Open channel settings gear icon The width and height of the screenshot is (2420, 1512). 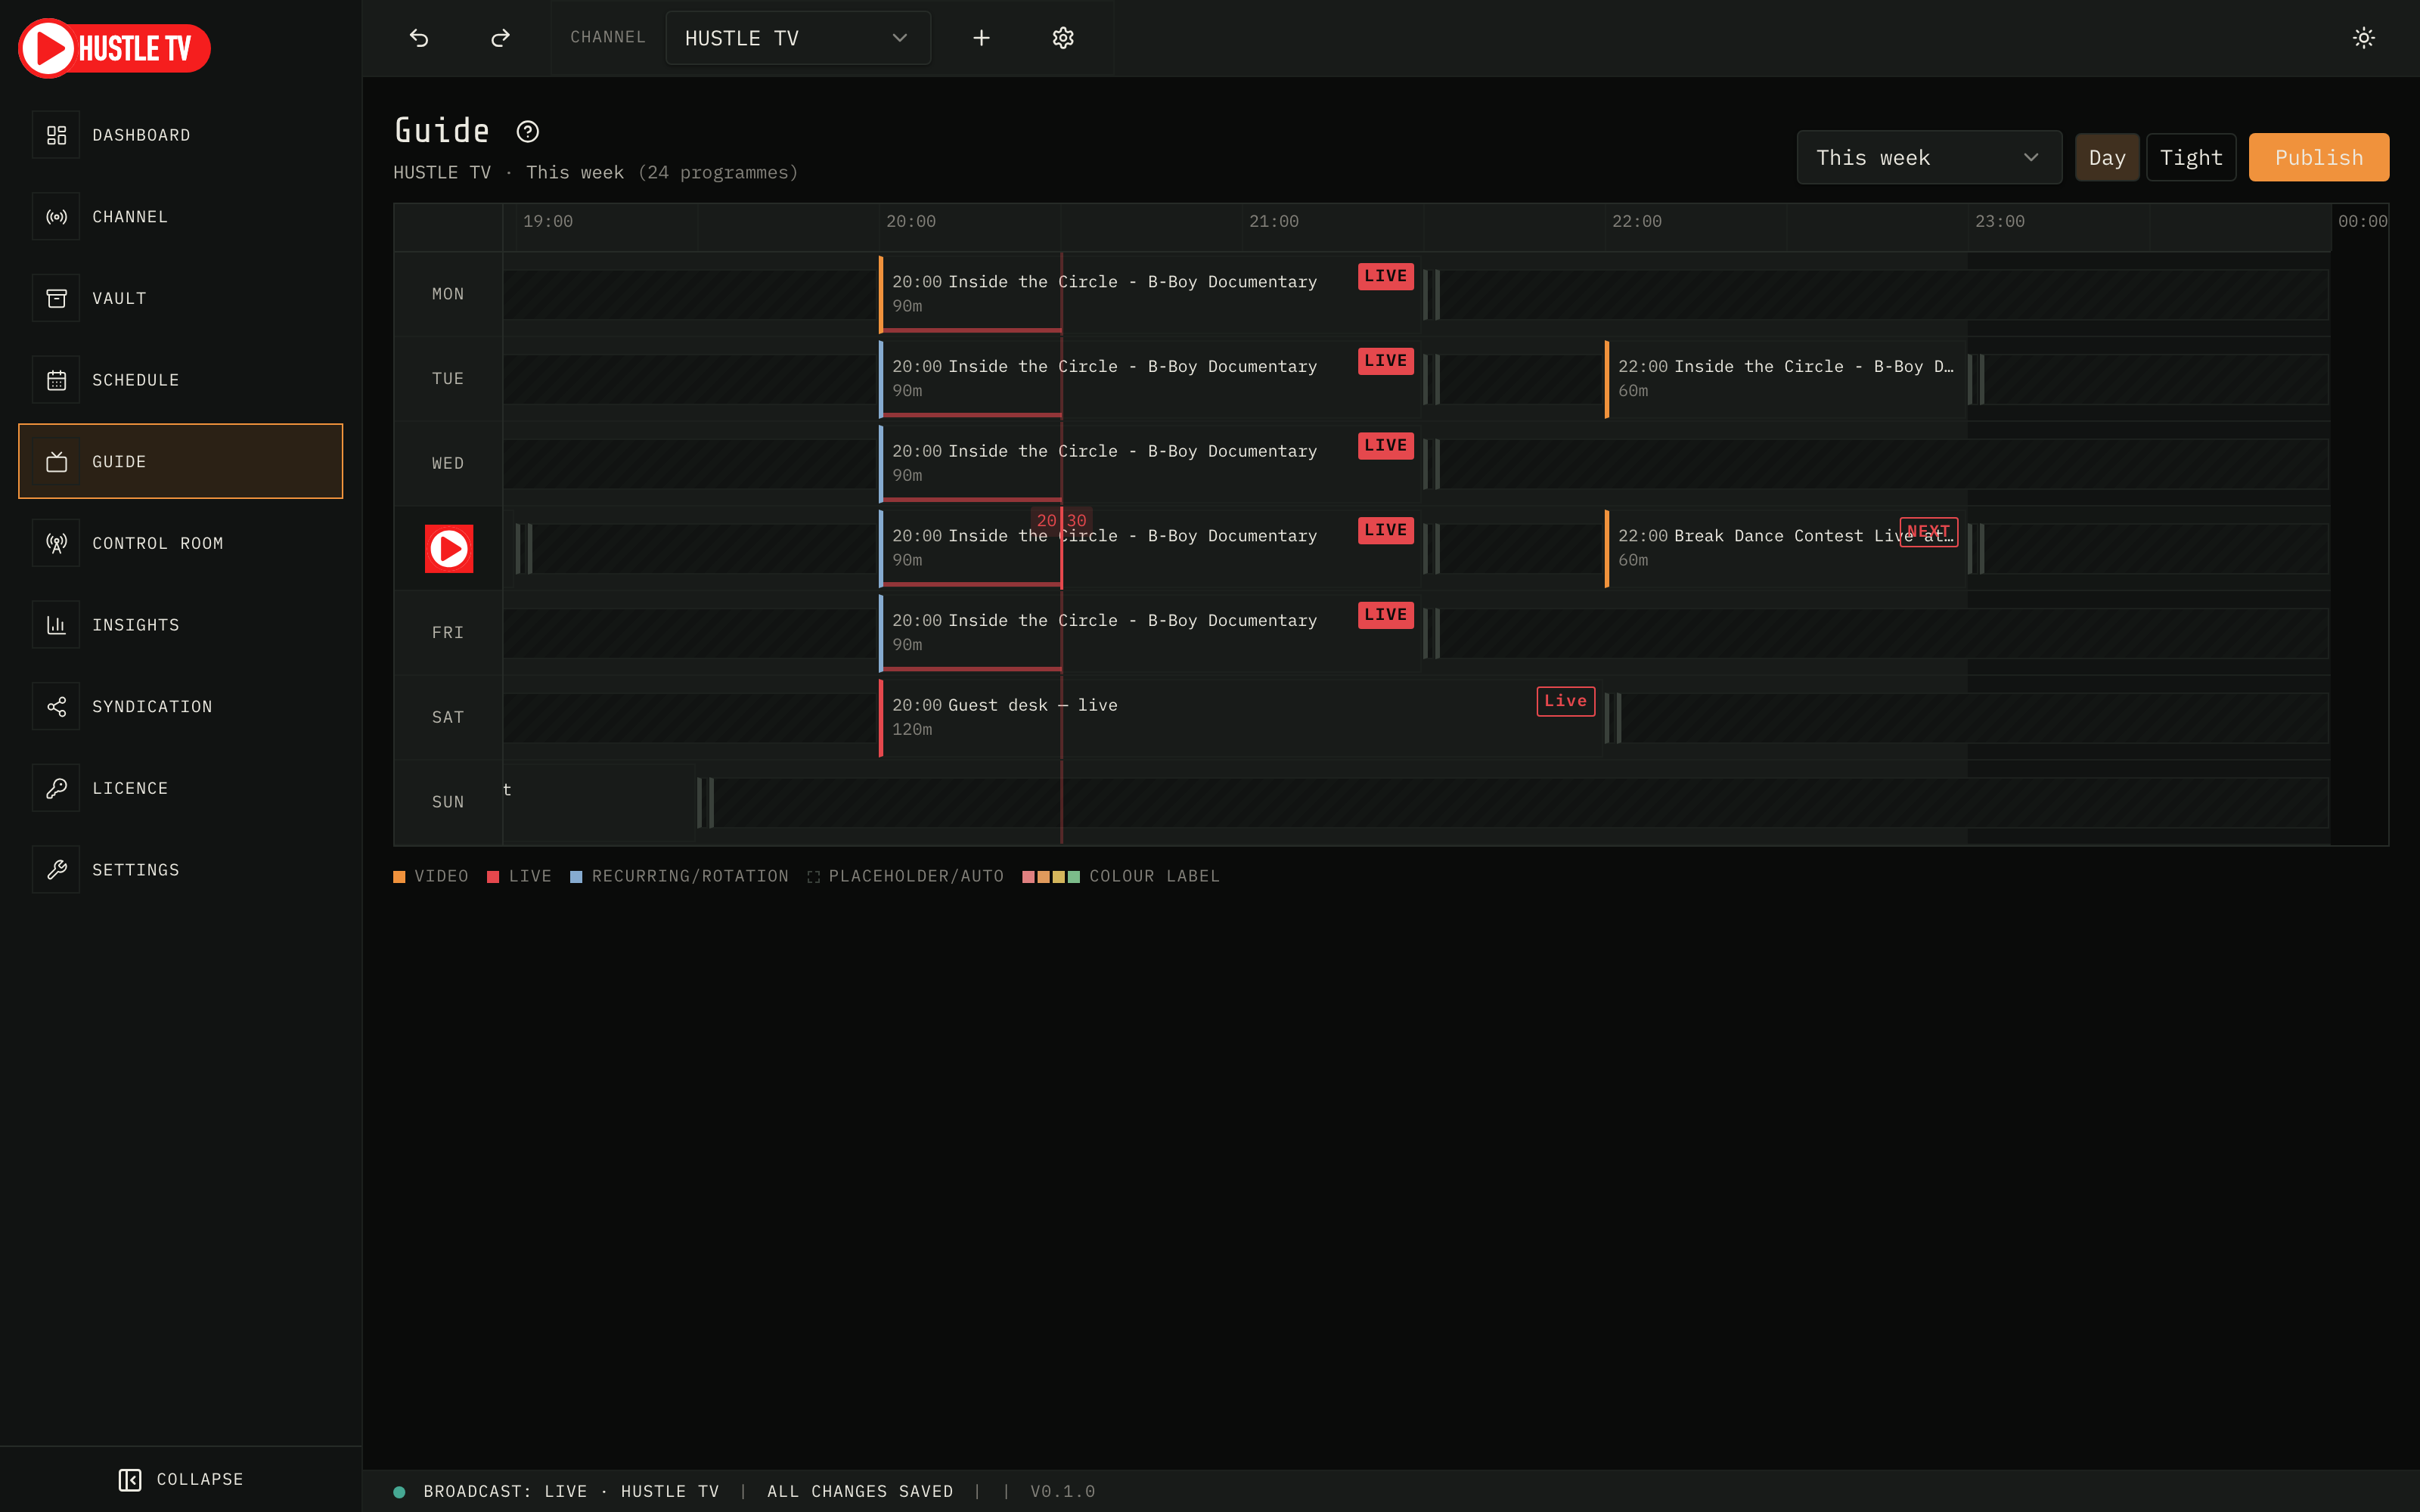click(x=1063, y=38)
